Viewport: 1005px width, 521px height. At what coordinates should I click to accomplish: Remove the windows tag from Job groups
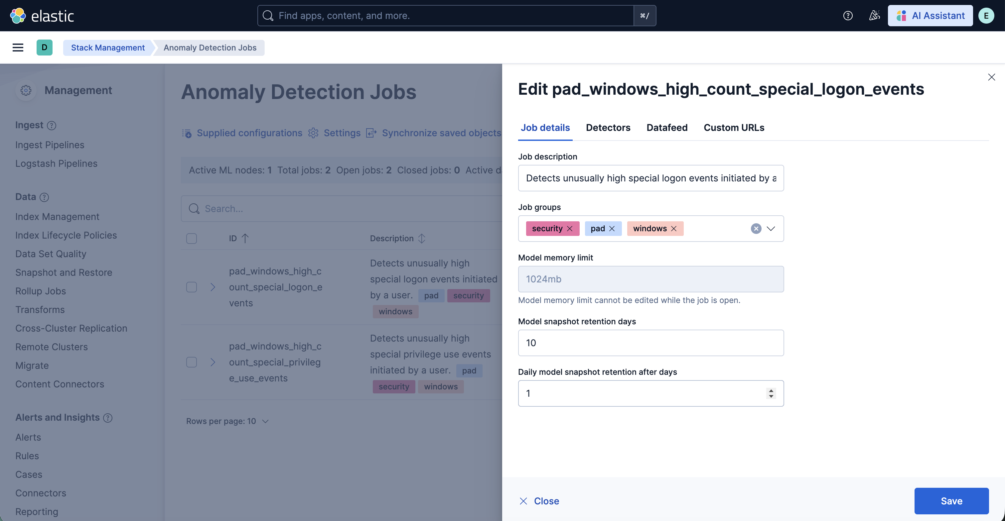(674, 228)
